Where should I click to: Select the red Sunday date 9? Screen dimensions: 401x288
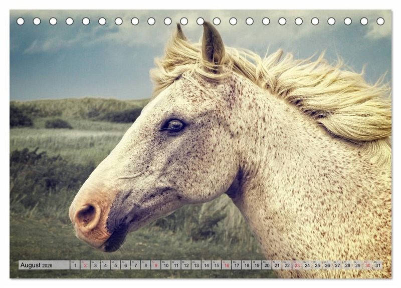click(x=156, y=265)
